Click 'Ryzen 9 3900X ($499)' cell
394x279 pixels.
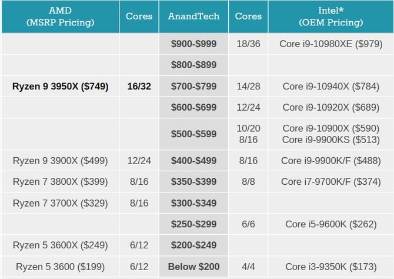coord(61,161)
